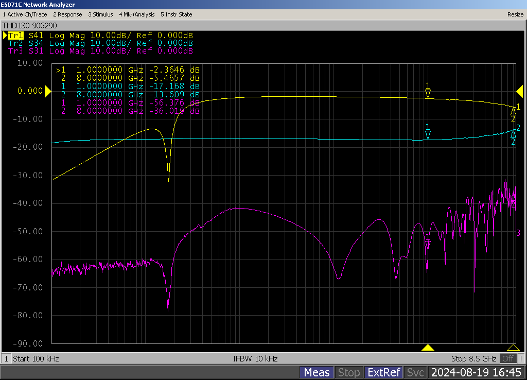527x380 pixels.
Task: Click the solid yellow 1 GHz marker on the frequency axis
Action: click(x=428, y=348)
